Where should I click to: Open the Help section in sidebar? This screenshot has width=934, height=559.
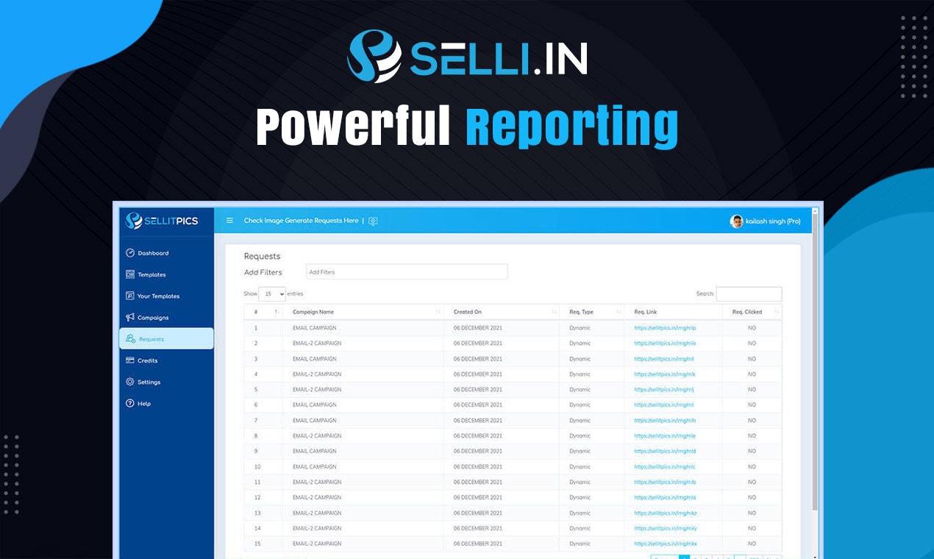[x=166, y=403]
